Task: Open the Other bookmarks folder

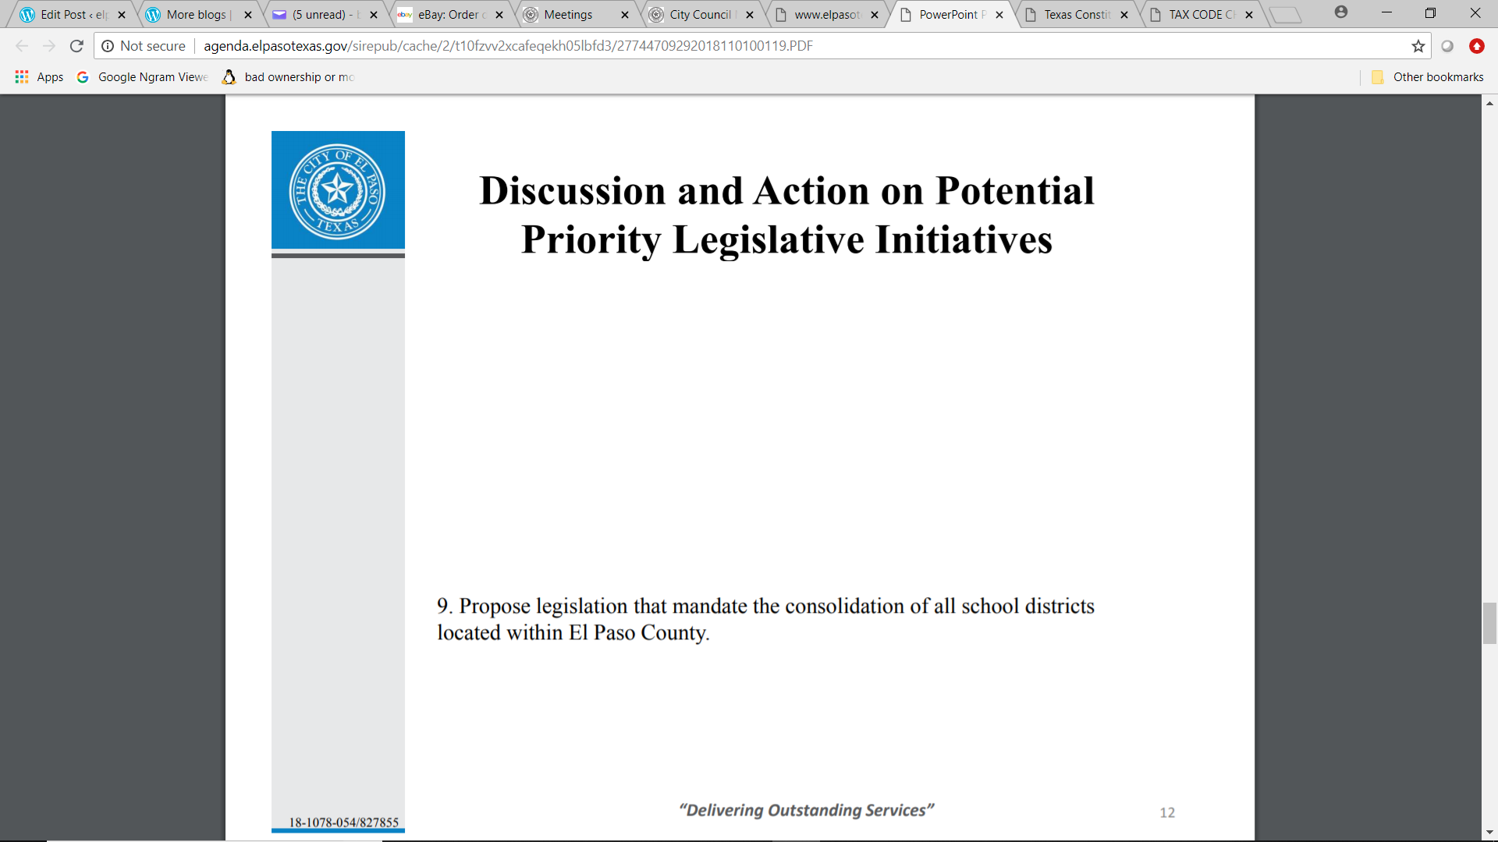Action: [1428, 76]
